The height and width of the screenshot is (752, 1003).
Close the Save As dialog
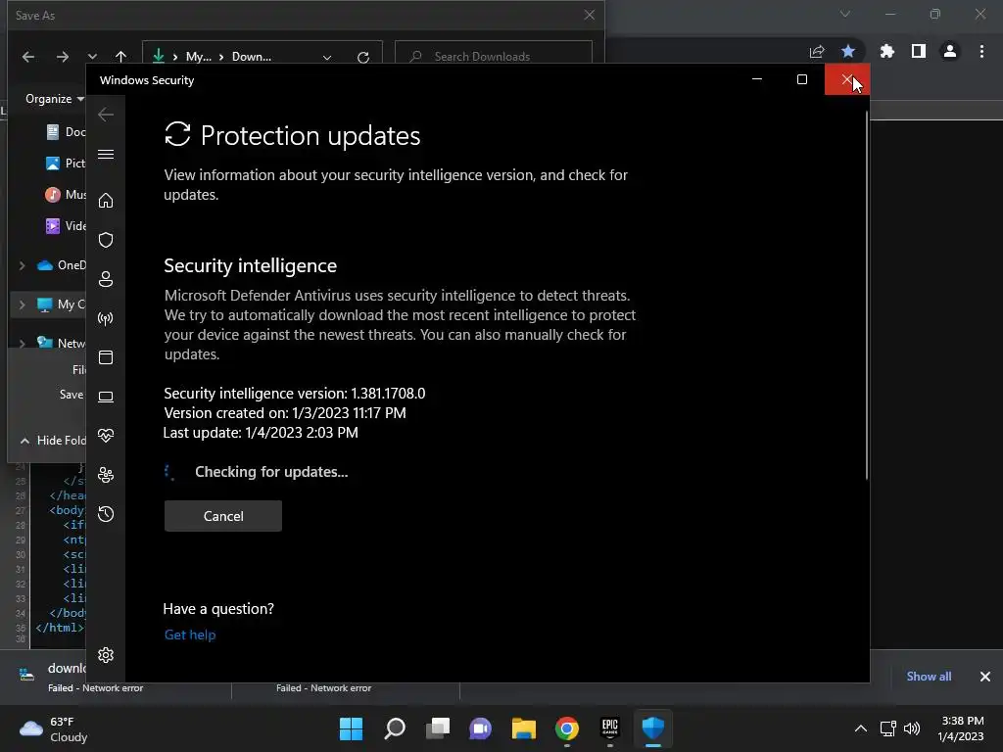click(x=589, y=15)
